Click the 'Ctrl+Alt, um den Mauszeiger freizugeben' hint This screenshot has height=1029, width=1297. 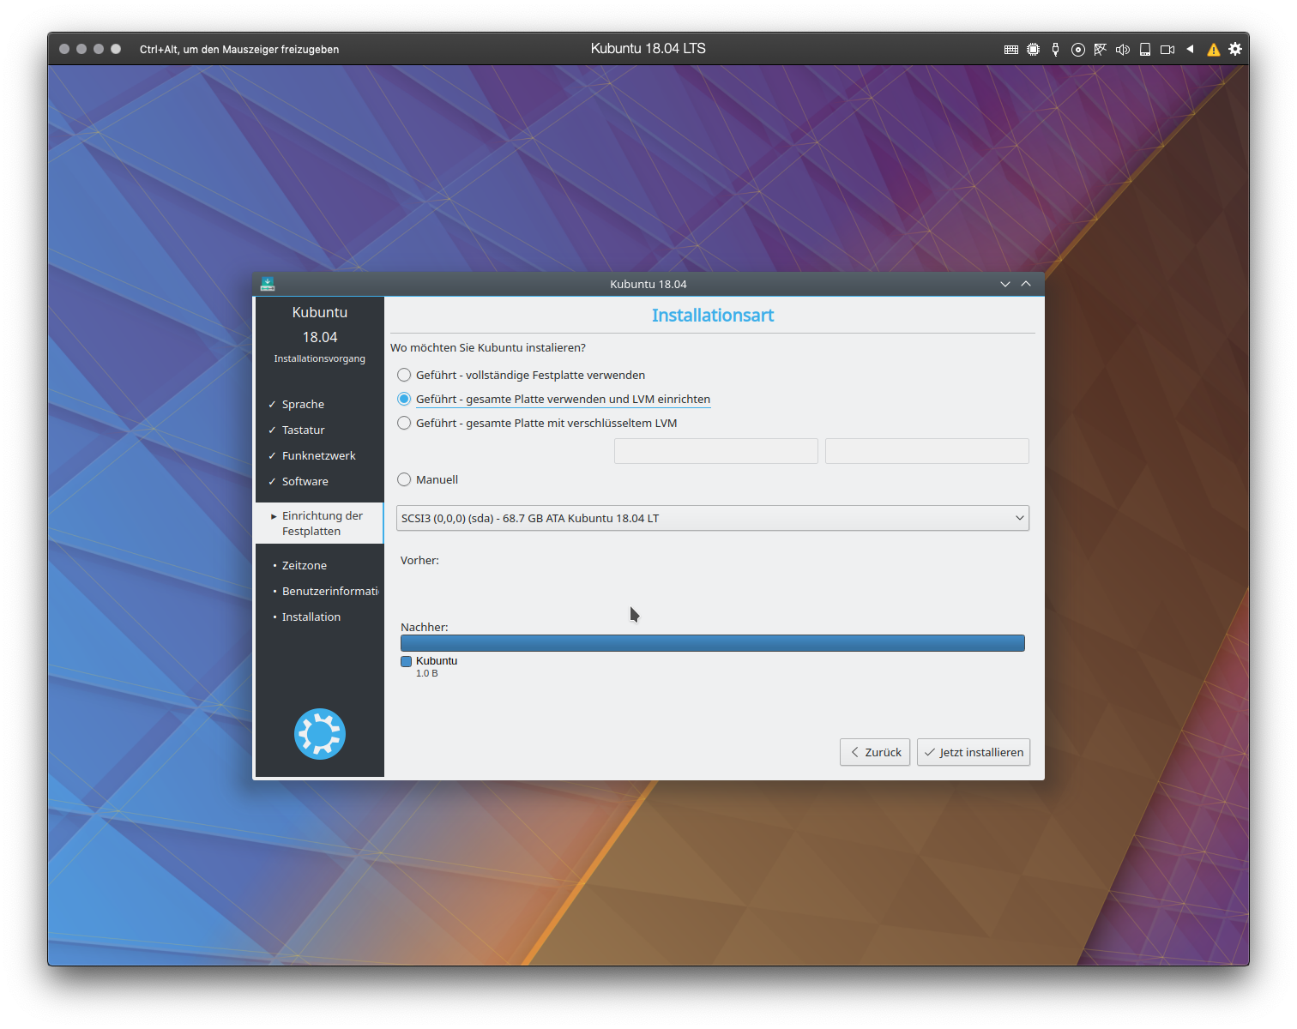pos(239,50)
